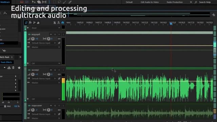The height and width of the screenshot is (122, 217).
Task: Select the Slip tool
Action: 44,2
